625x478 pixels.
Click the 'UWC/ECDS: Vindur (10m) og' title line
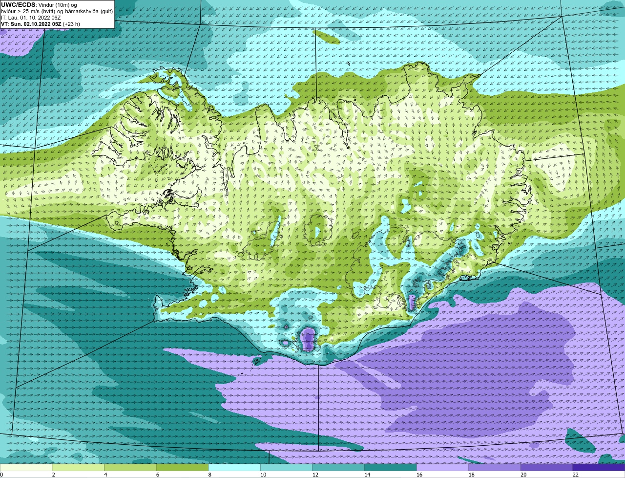[x=39, y=5]
